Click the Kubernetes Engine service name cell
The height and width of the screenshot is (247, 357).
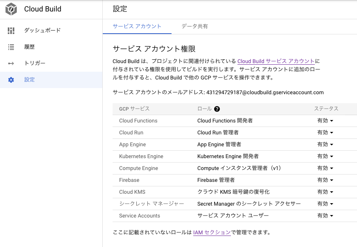(x=141, y=156)
